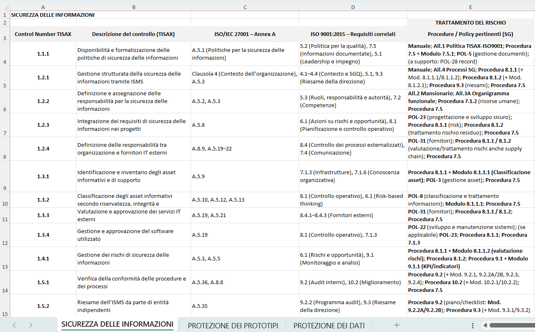Click the next sheet navigation arrow
The height and width of the screenshot is (332, 535).
[31, 325]
